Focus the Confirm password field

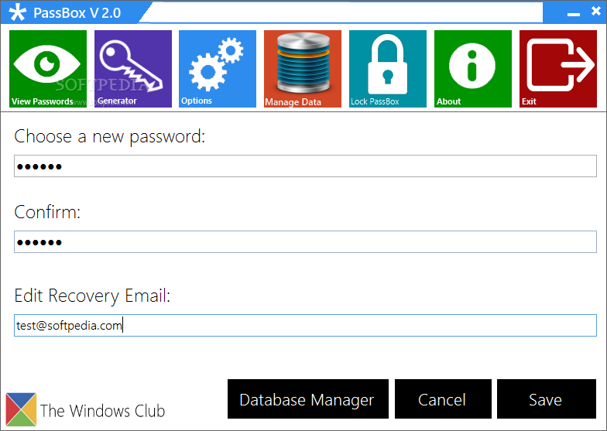click(305, 241)
